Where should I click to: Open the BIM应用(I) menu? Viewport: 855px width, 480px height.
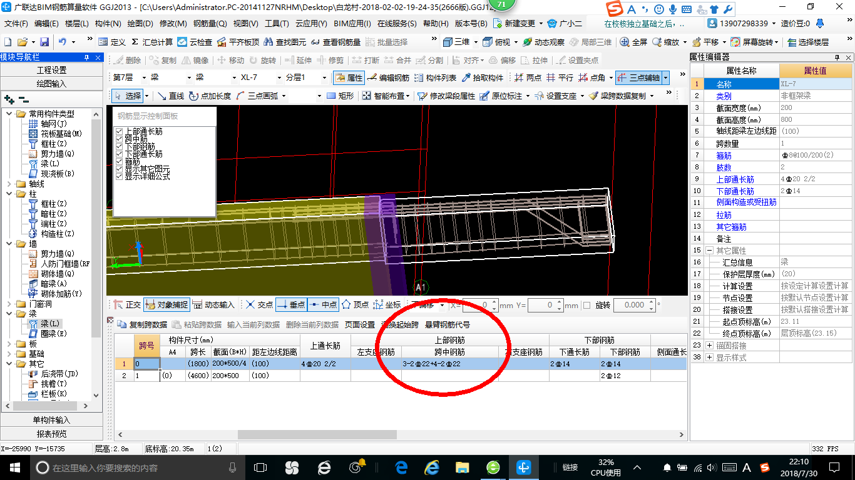352,23
